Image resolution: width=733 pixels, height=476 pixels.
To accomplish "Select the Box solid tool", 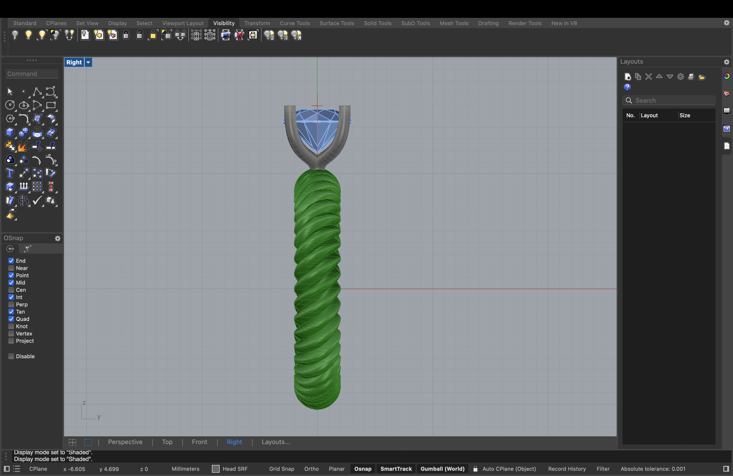I will click(10, 132).
